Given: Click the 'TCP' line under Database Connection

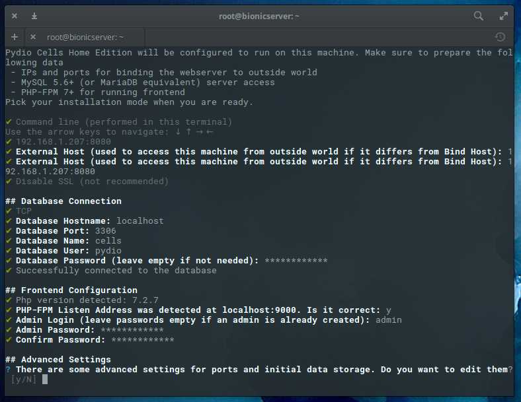Looking at the screenshot, I should 19,211.
